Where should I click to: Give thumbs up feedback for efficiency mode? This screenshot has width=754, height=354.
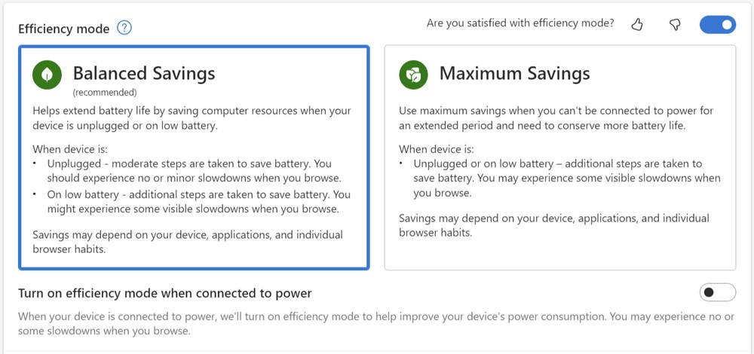(637, 25)
